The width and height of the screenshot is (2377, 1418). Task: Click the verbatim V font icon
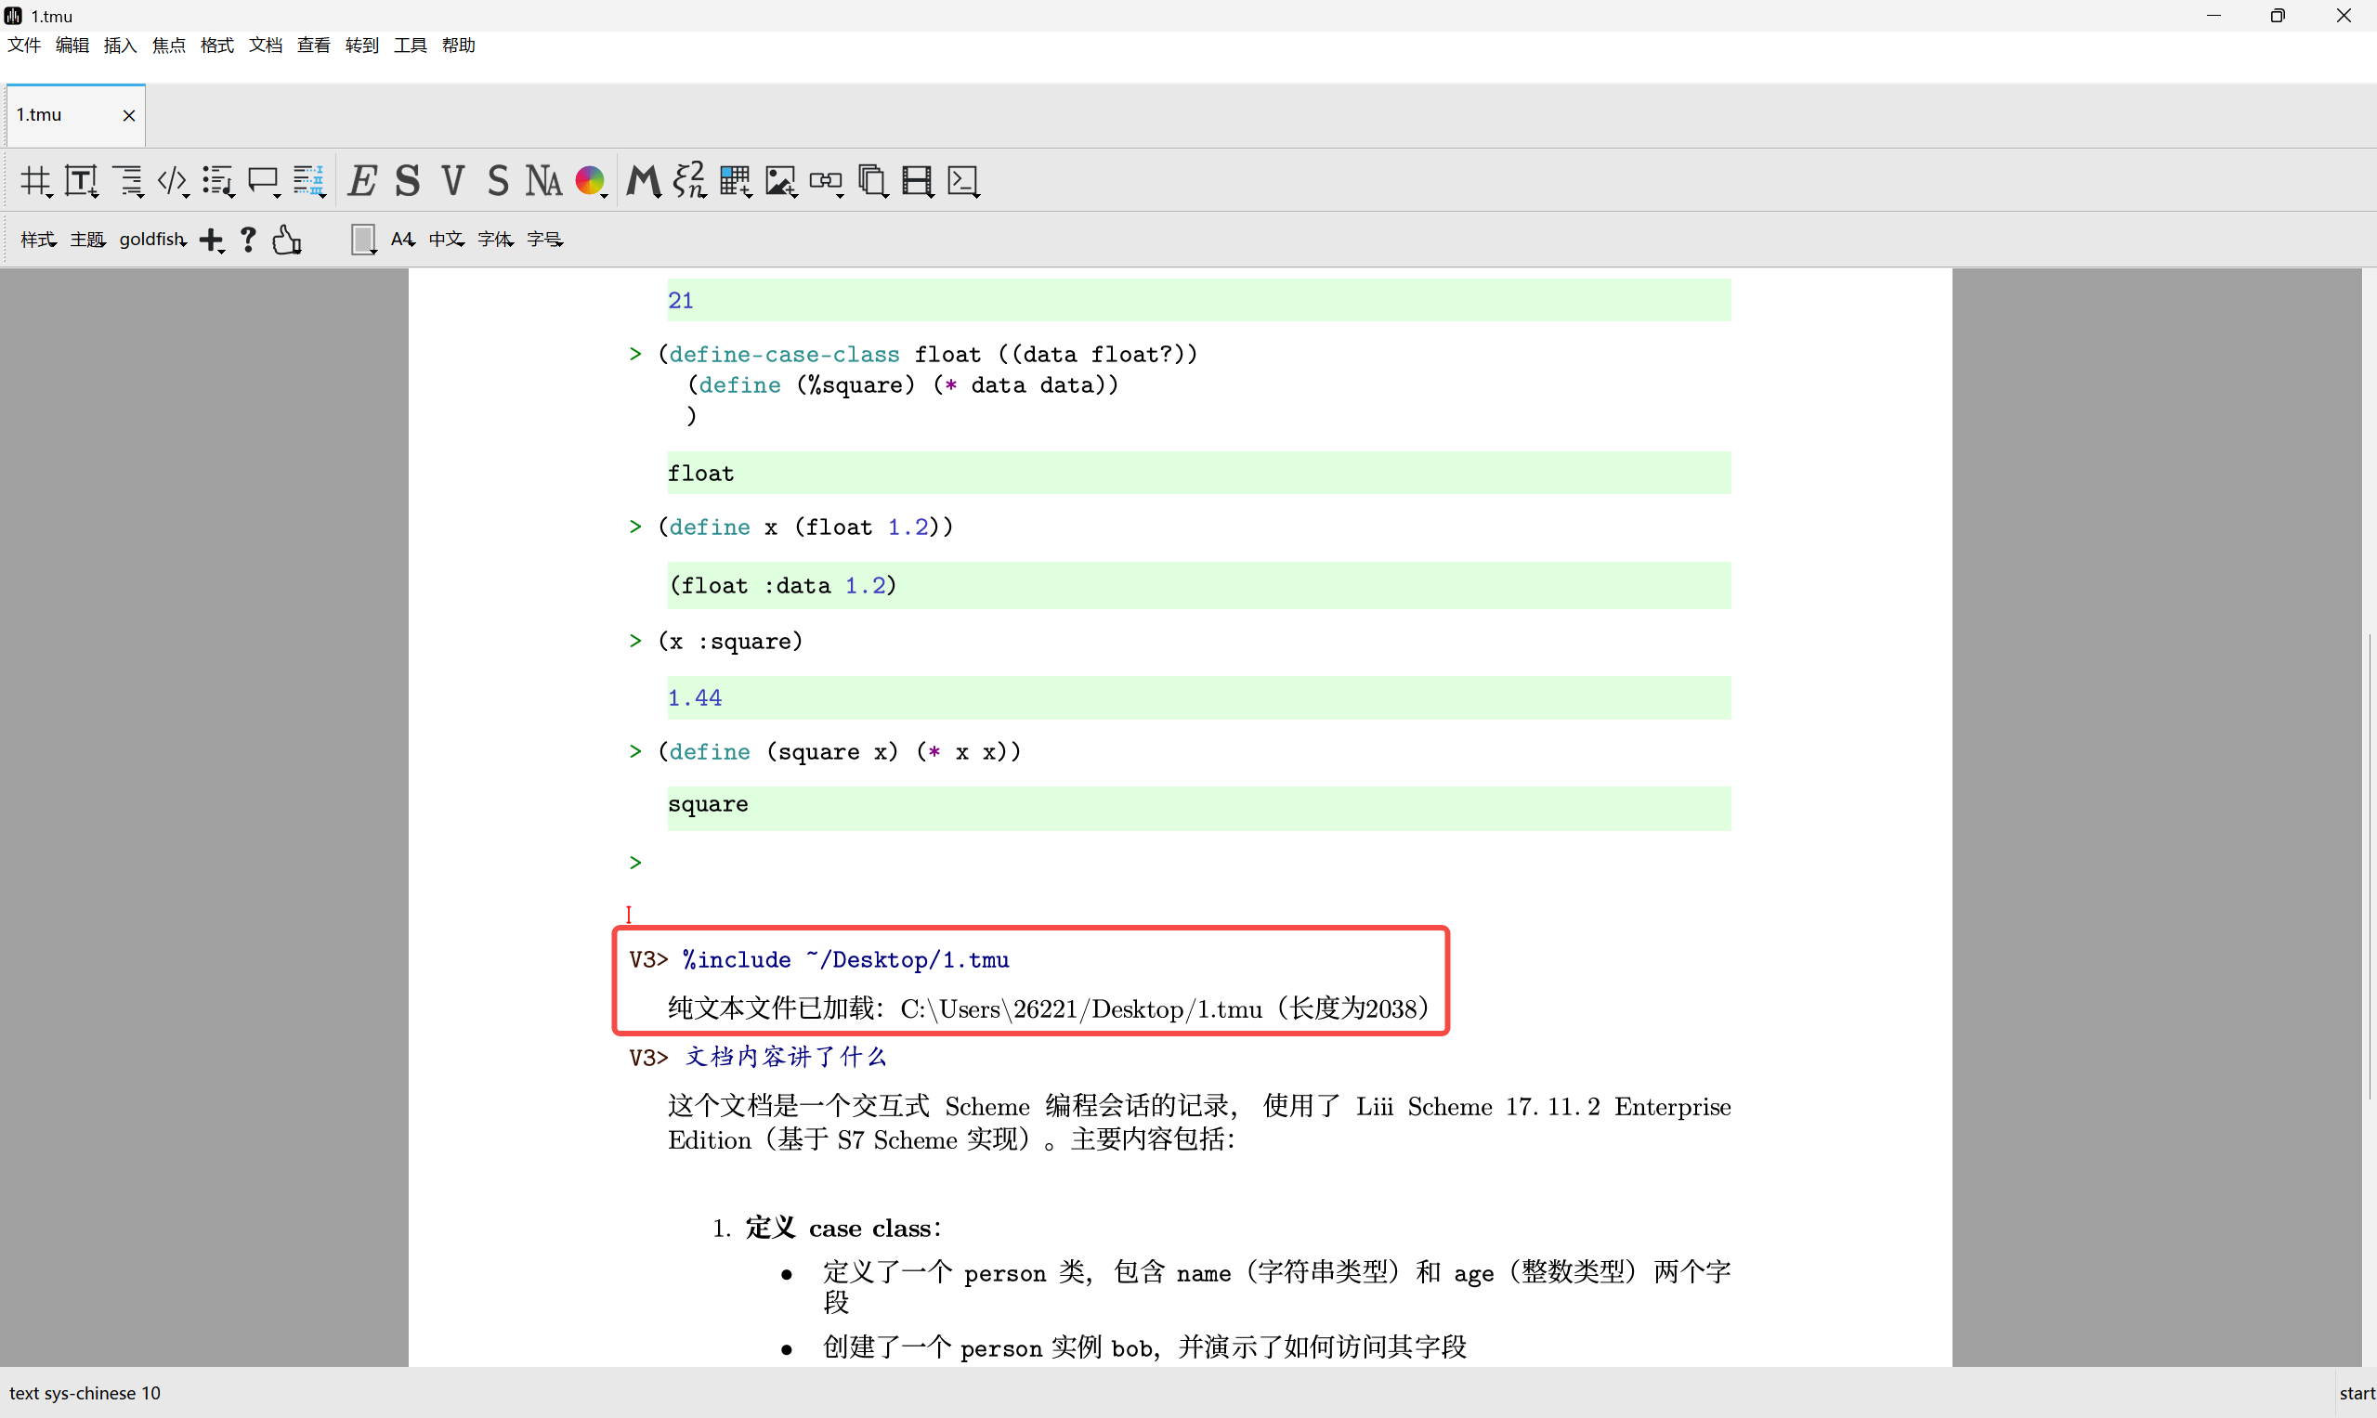pos(453,180)
